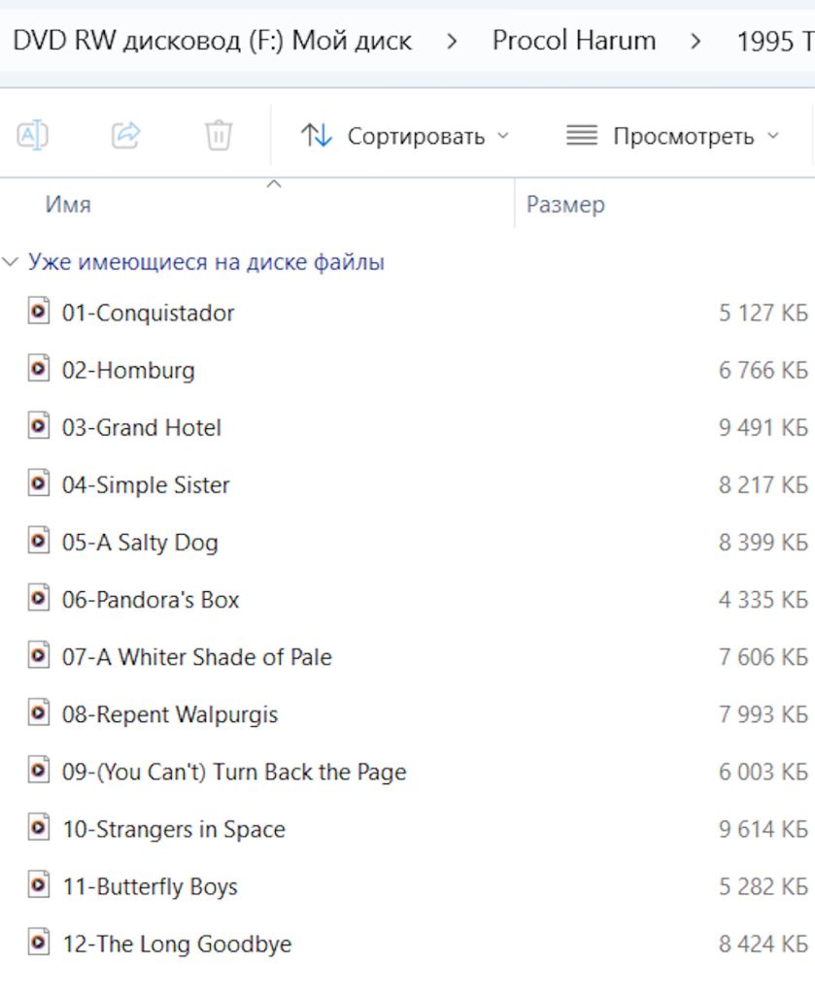Collapse the 'Уже имеющиеся на диске файлы' group
This screenshot has height=994, width=815.
click(10, 262)
